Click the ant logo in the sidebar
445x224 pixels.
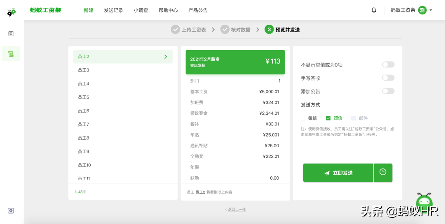click(x=12, y=12)
